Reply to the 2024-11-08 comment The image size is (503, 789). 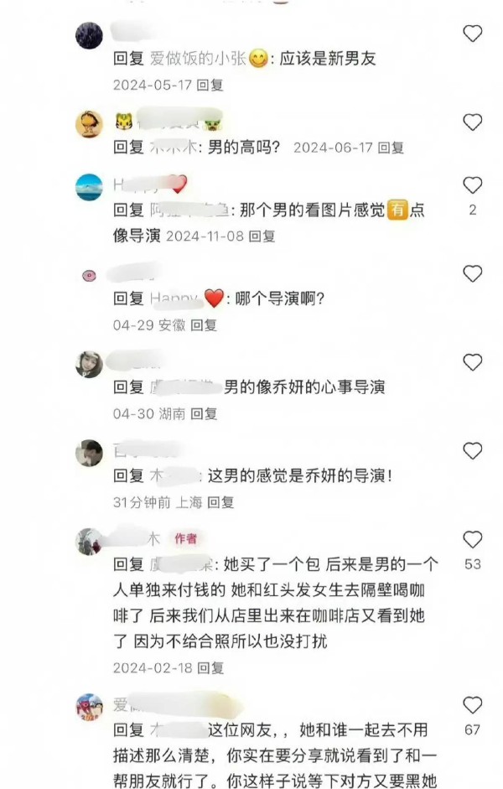262,236
